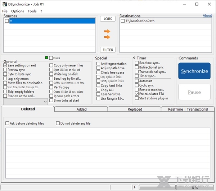
Task: Open the dropdown below Execute at the end
Action: click(x=45, y=102)
